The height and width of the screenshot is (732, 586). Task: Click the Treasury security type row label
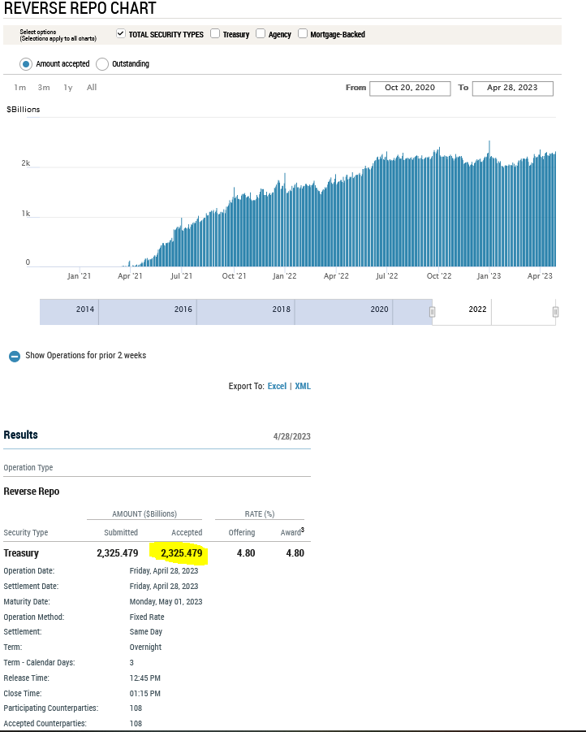coord(21,553)
